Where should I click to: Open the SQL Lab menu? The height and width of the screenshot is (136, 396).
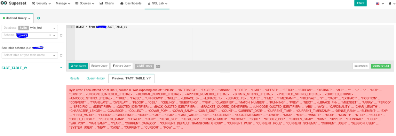point(157,3)
